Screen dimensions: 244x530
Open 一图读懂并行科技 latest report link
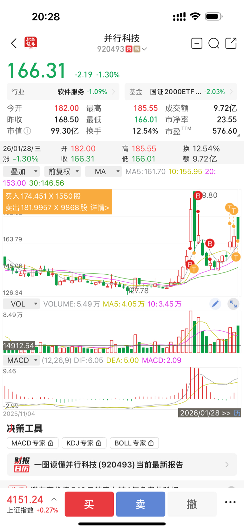pyautogui.click(x=109, y=465)
